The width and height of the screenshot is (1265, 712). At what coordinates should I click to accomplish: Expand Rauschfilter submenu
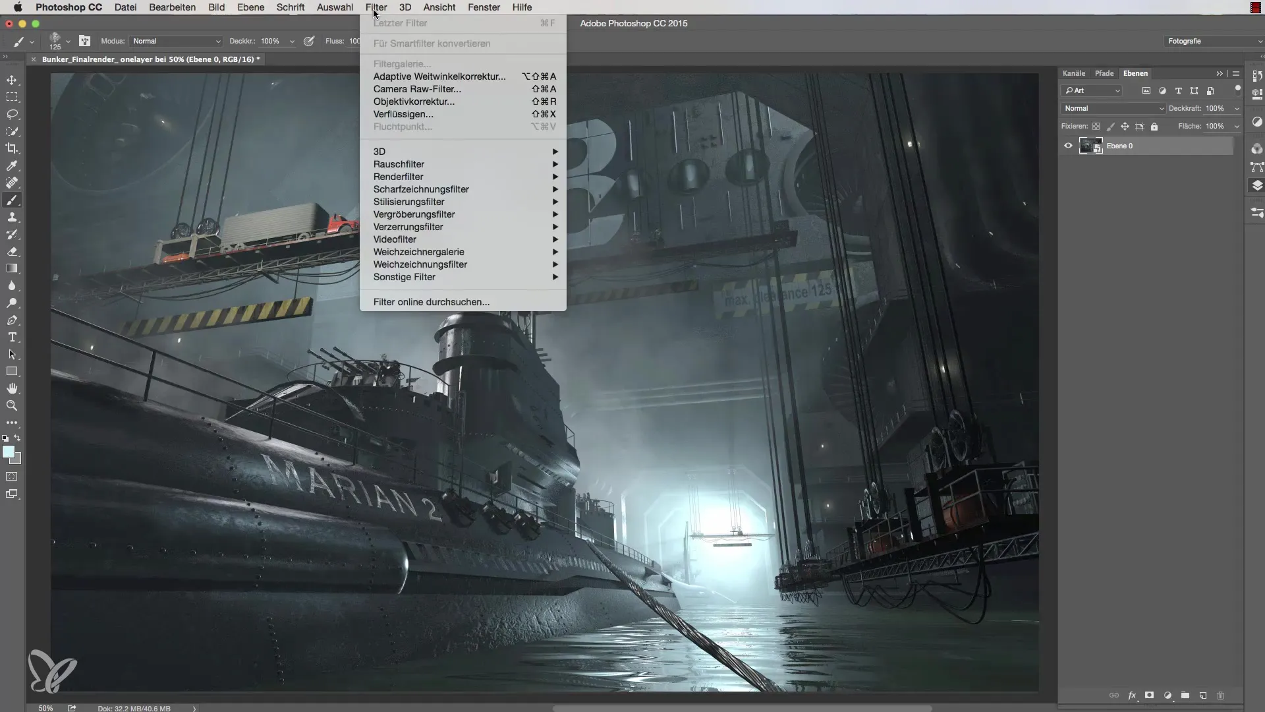[463, 164]
